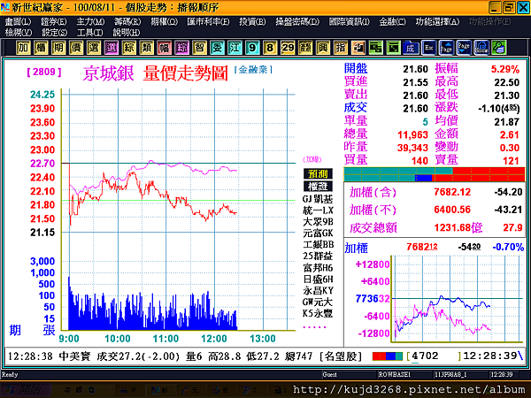
Task: Select warrant 日盛6H in the list
Action: coord(318,279)
